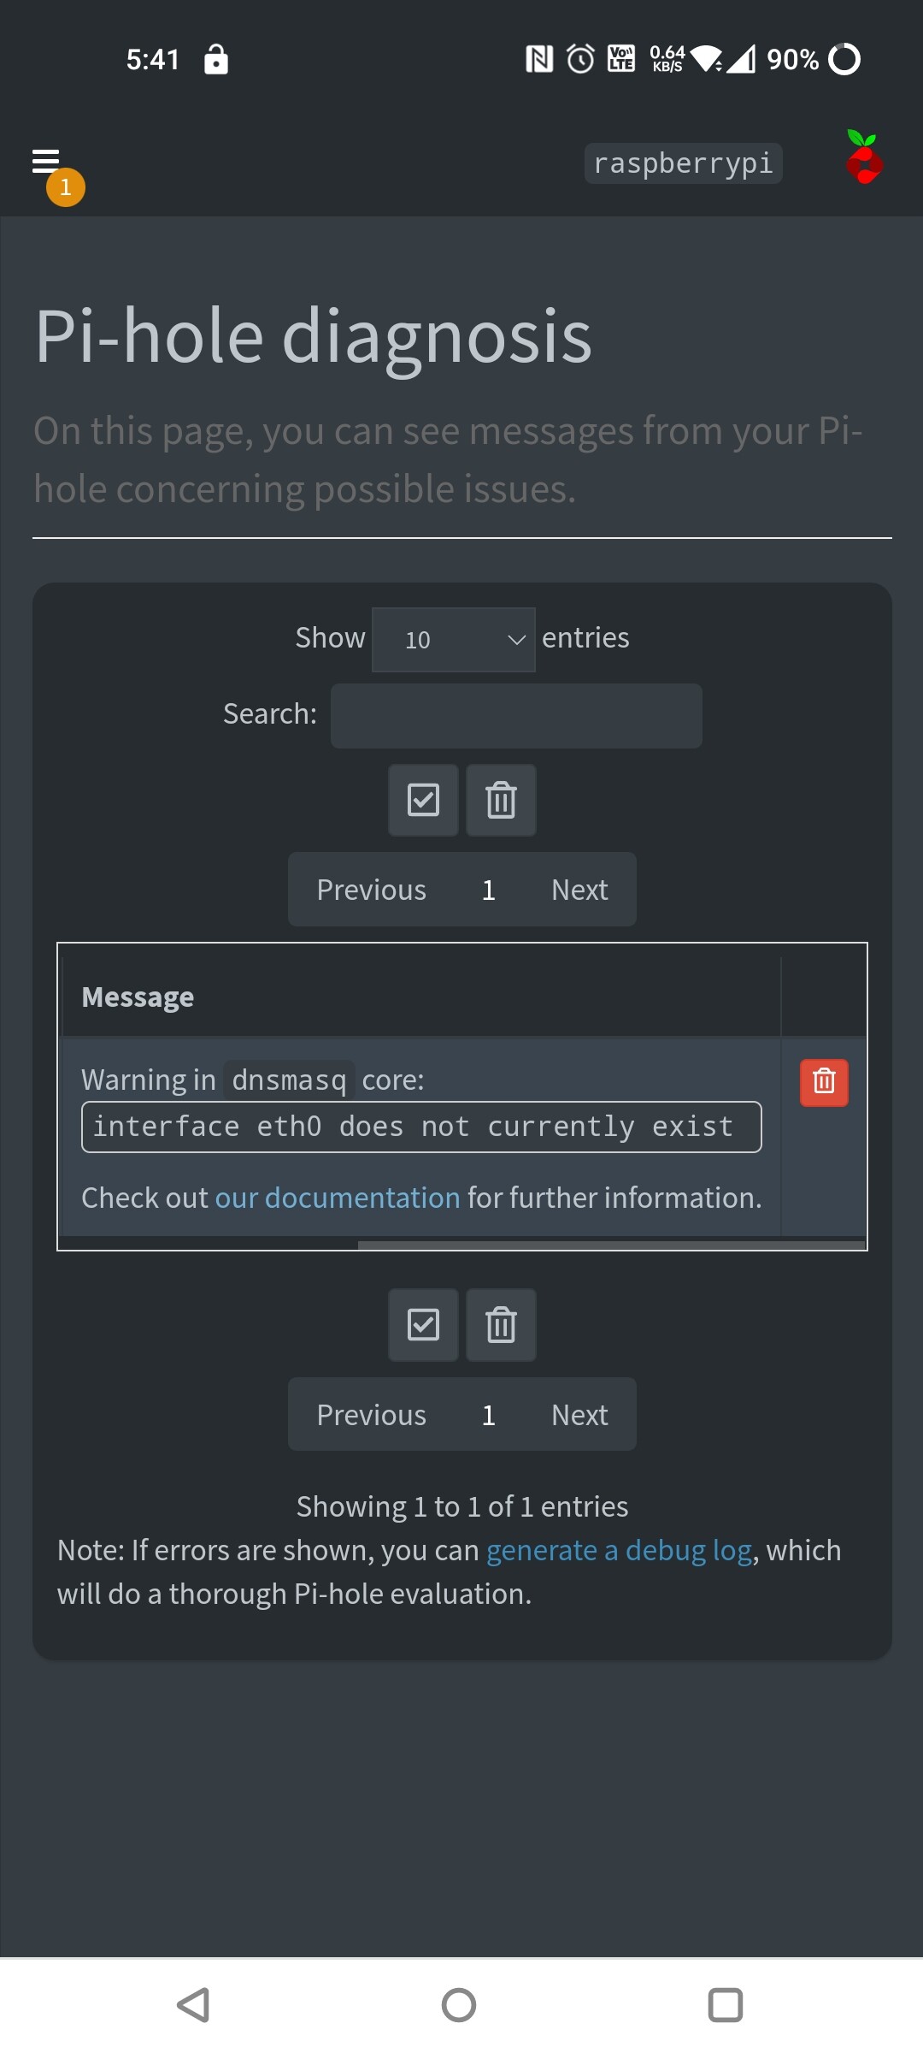The width and height of the screenshot is (923, 2053).
Task: Open the Show entries count dropdown
Action: pos(454,640)
